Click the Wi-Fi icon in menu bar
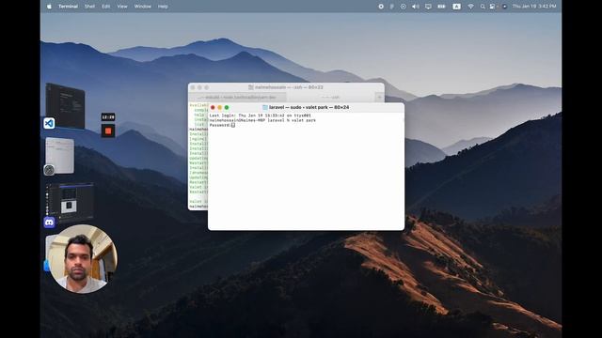 click(x=470, y=7)
